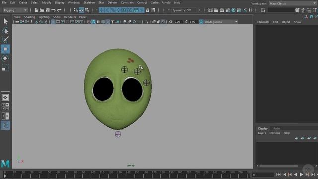Enable Select by hierarchy mode
Image resolution: width=318 pixels, height=179 pixels.
coord(76,10)
